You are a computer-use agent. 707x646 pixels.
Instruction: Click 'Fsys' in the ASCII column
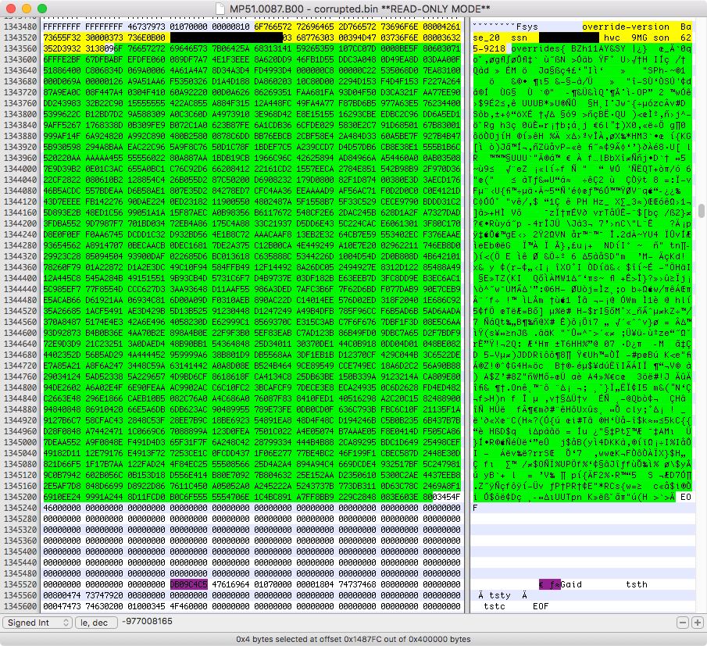[x=527, y=27]
